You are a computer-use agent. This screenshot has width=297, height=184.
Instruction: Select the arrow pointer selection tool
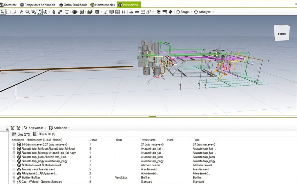[3, 12]
